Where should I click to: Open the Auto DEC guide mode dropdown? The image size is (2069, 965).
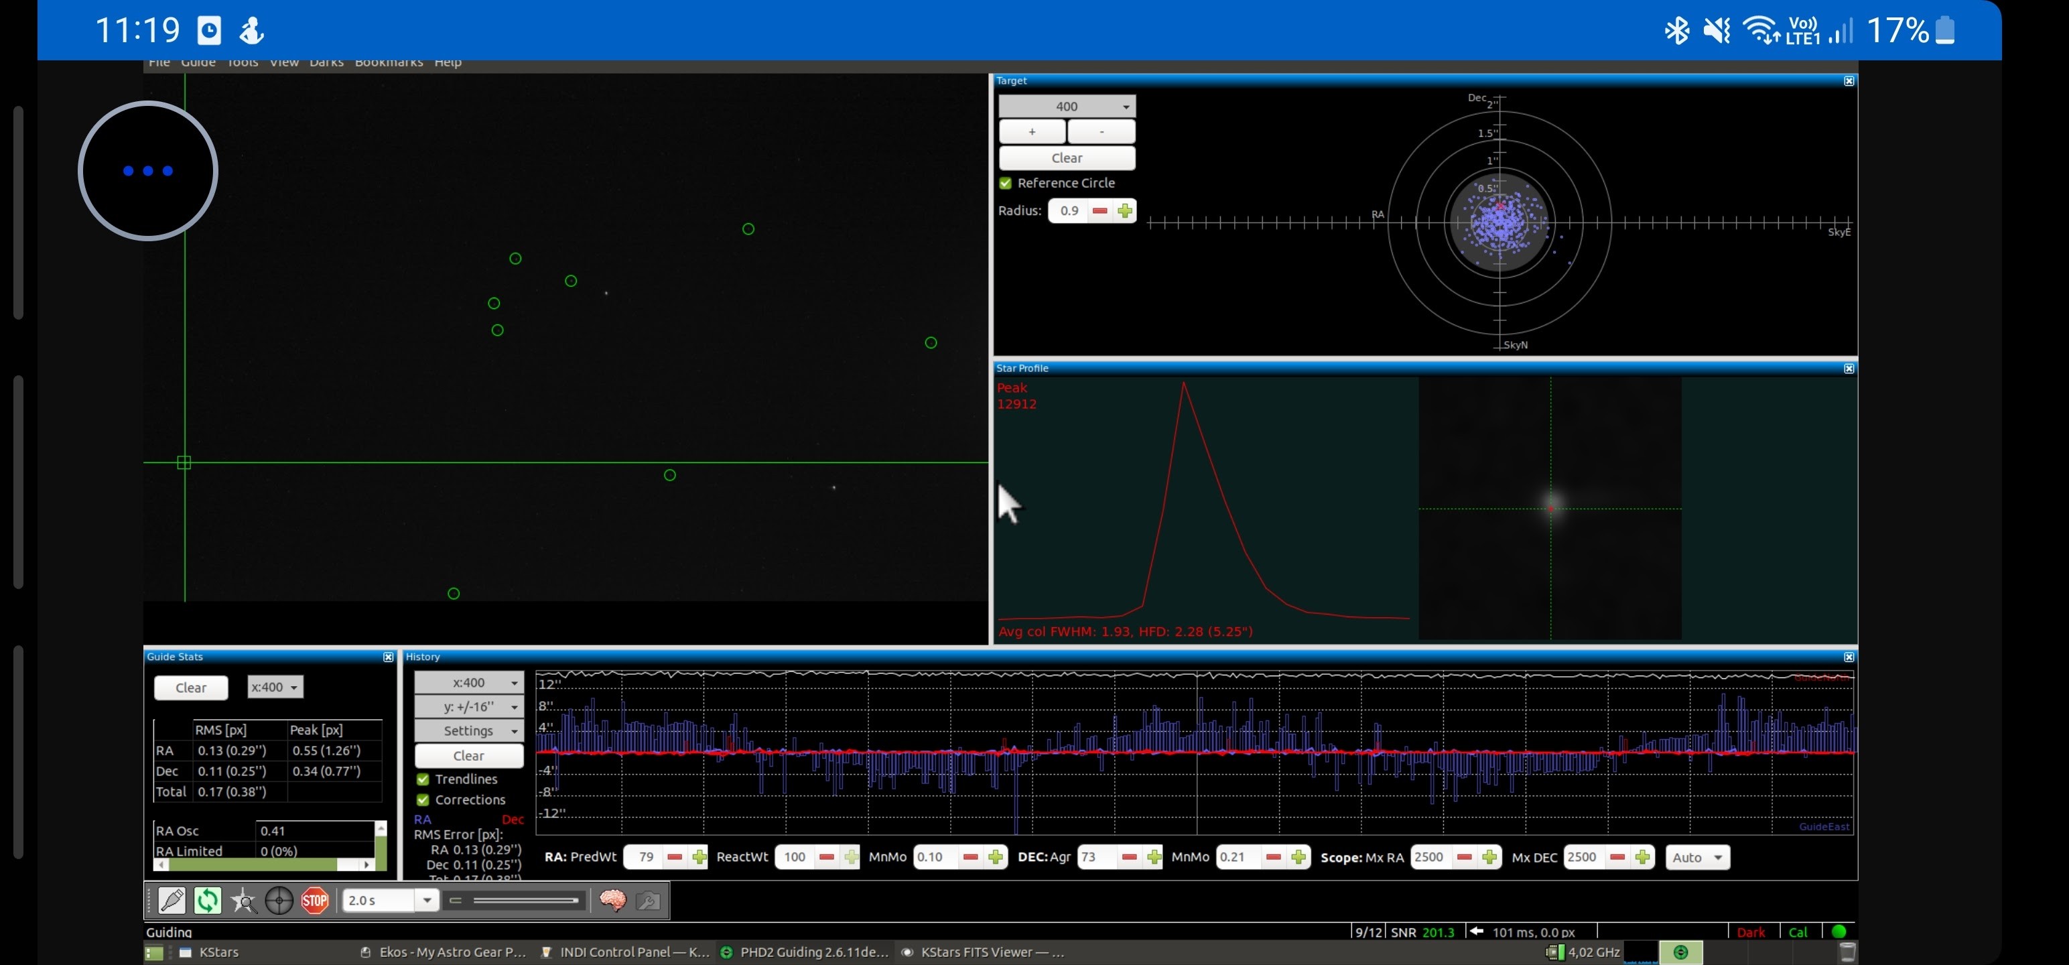(1697, 857)
